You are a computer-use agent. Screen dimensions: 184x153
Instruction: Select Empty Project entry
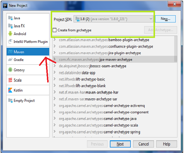28,100
